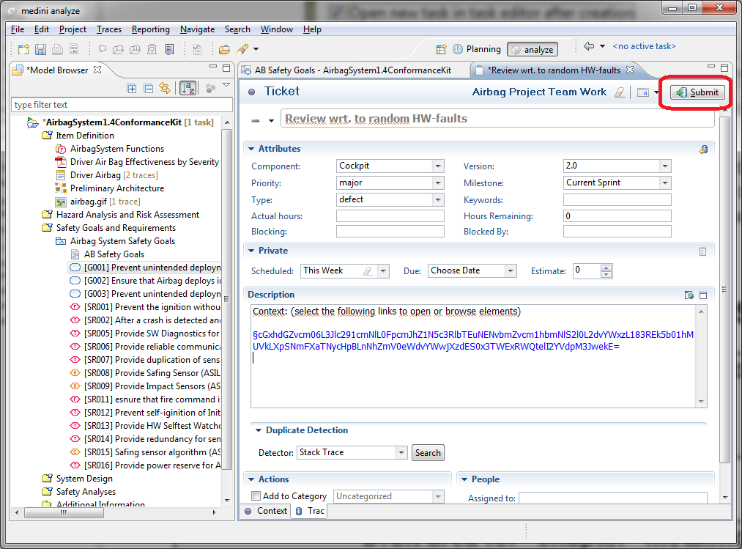Viewport: 742px width, 549px height.
Task: Increase the Estimate value with the up arrow
Action: coord(606,267)
